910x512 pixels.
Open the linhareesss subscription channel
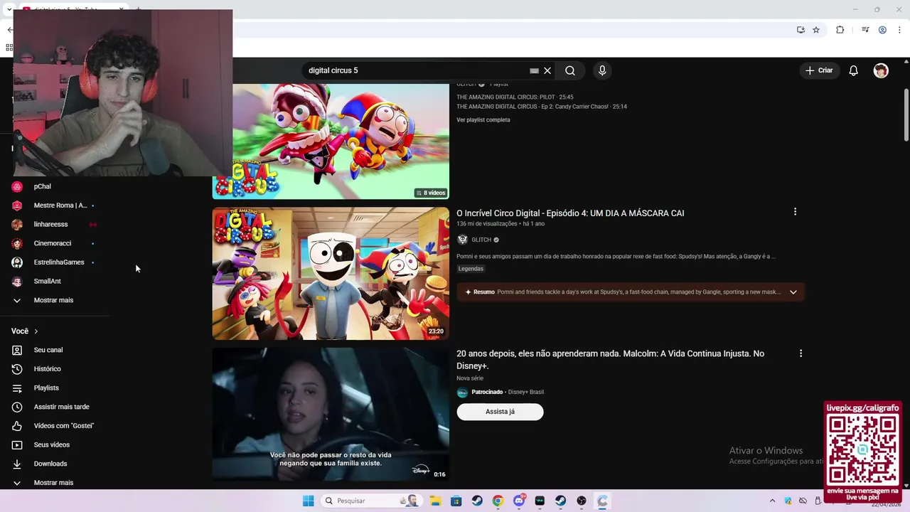50,224
